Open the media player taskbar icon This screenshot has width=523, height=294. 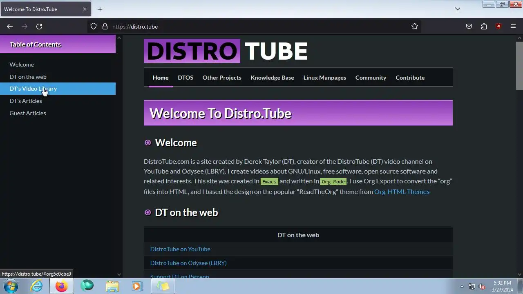[136, 286]
